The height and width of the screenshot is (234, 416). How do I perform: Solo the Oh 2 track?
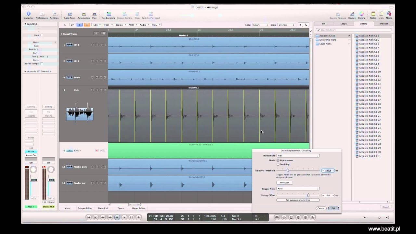(105, 61)
